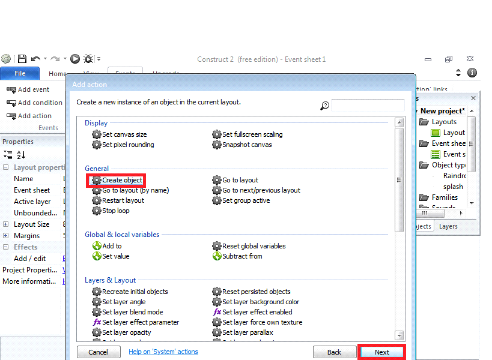Select the Set canvas size action
The width and height of the screenshot is (492, 360).
point(119,134)
